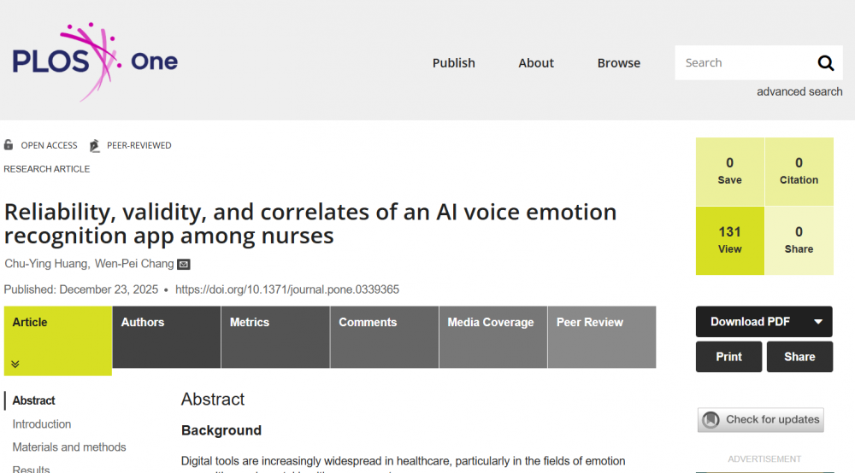Click the Share button below Download PDF
Viewport: 855px width, 473px height.
[x=799, y=357]
